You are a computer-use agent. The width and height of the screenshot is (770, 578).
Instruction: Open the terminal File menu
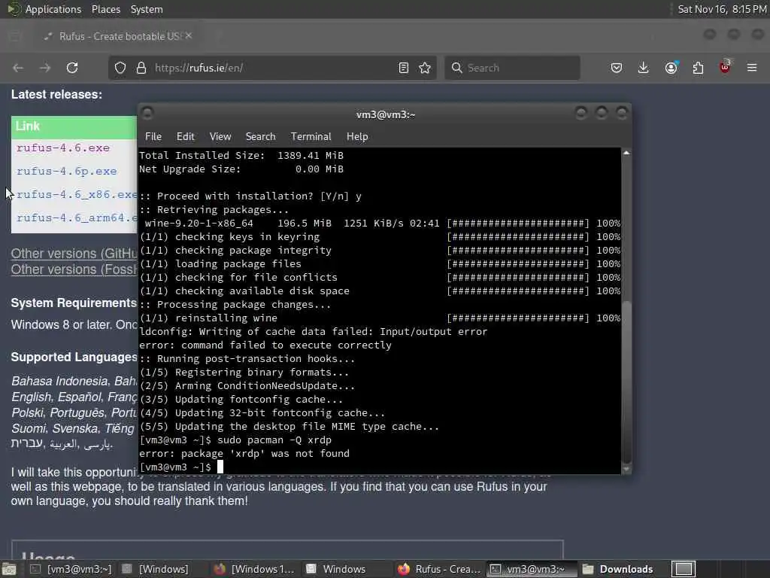153,137
